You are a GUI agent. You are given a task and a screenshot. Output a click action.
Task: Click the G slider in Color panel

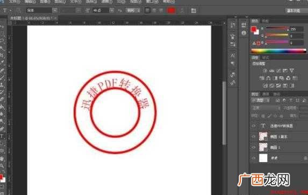point(277,36)
